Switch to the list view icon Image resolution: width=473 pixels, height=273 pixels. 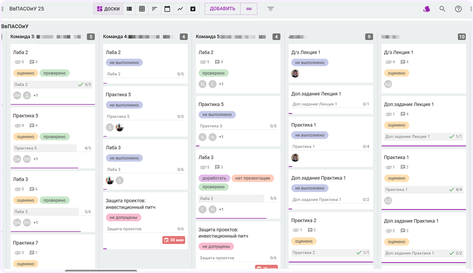129,9
